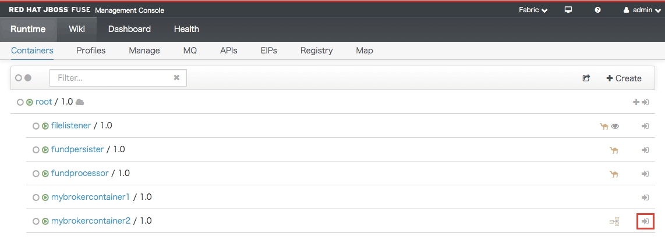Open the MQ sub-tab
The height and width of the screenshot is (237, 665).
pyautogui.click(x=190, y=51)
